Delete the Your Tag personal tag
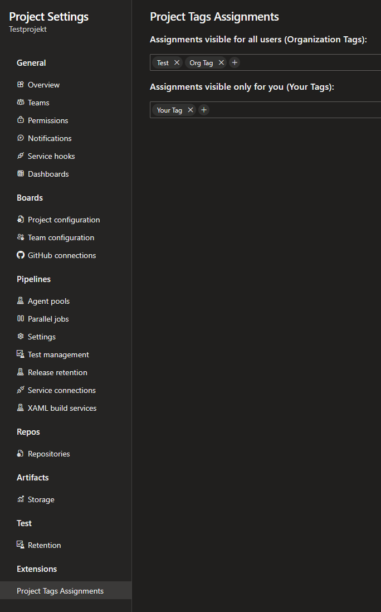381x612 pixels. pos(190,110)
